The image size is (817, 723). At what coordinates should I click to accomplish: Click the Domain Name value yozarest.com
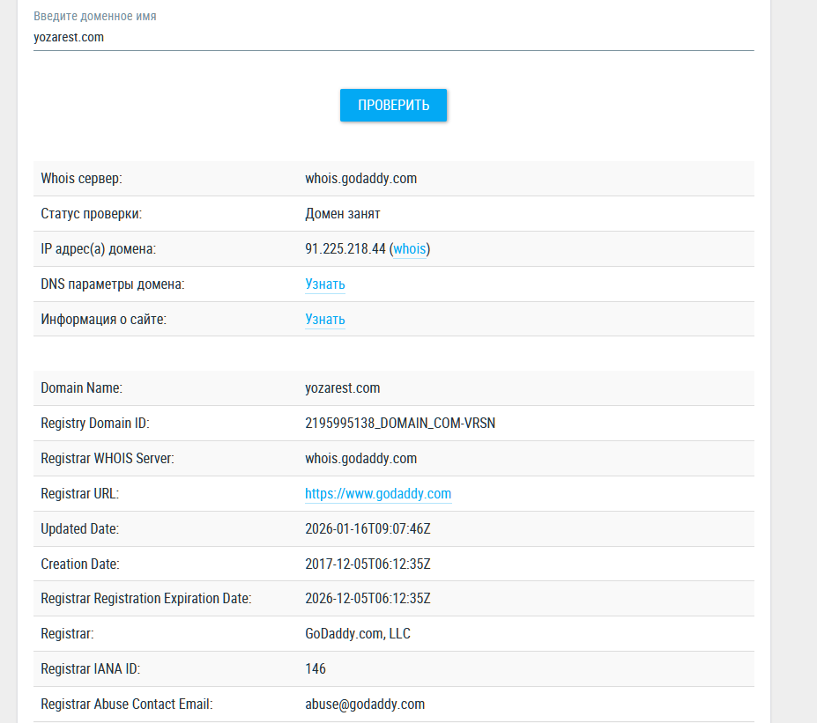(x=343, y=388)
